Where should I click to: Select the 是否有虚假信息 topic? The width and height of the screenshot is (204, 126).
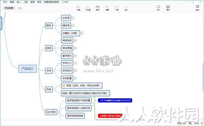pos(75,116)
